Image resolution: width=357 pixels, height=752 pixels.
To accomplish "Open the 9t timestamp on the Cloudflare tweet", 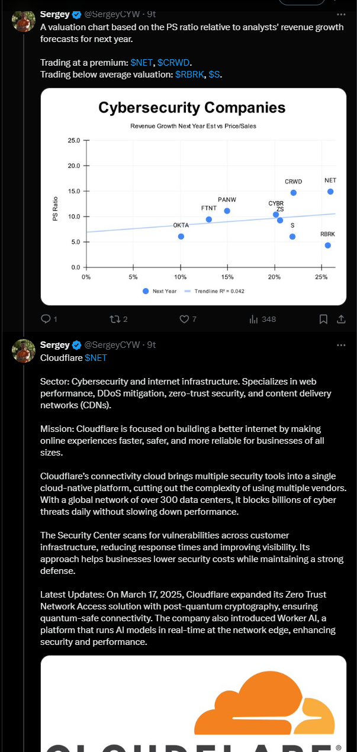I will point(152,345).
